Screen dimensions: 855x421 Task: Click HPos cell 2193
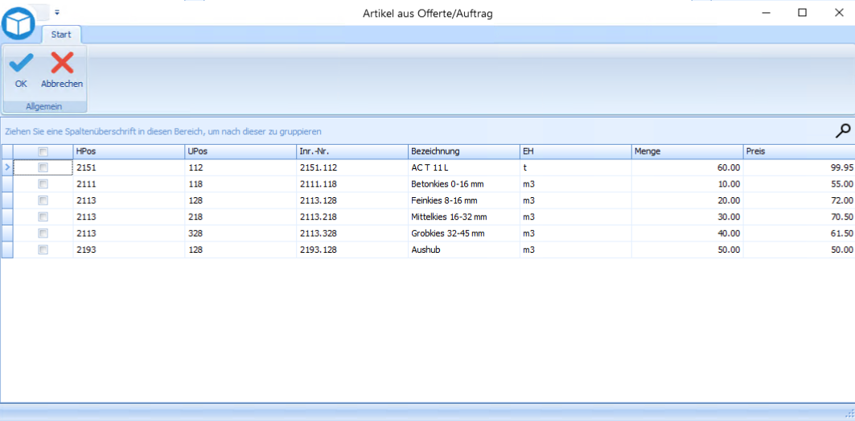pyautogui.click(x=129, y=250)
